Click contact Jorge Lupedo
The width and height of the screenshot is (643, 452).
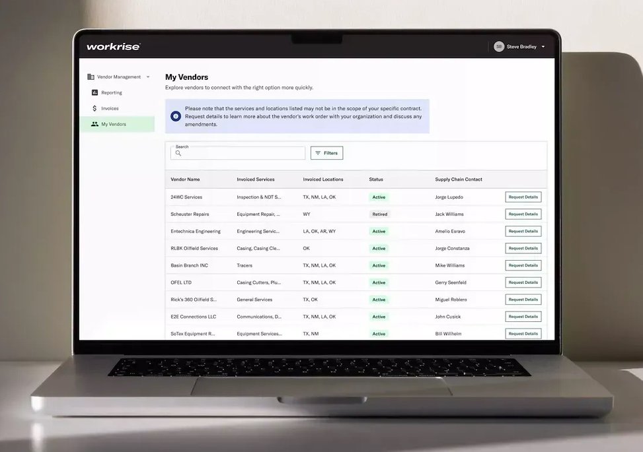click(x=449, y=197)
